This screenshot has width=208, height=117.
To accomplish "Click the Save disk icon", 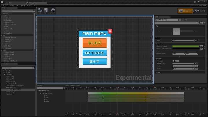I will point(46,10).
